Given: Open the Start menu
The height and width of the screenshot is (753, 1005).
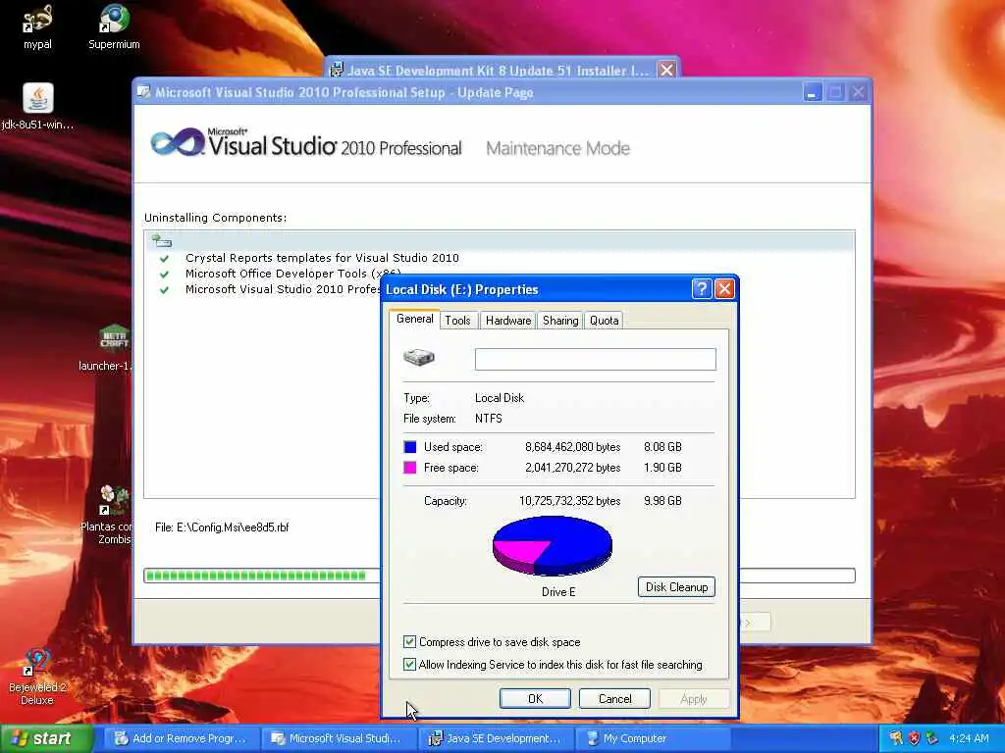Looking at the screenshot, I should [46, 738].
